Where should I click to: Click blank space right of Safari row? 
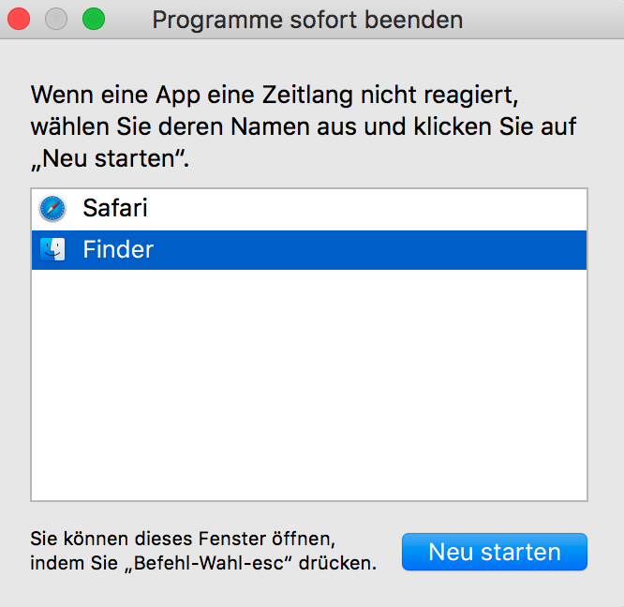(375, 208)
